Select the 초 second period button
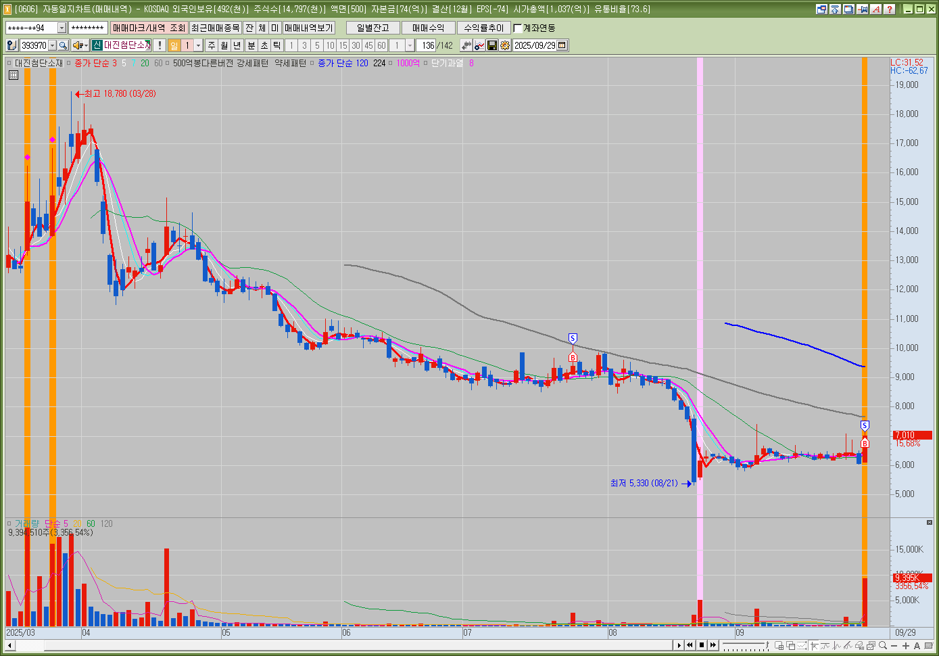The height and width of the screenshot is (656, 939). point(264,45)
